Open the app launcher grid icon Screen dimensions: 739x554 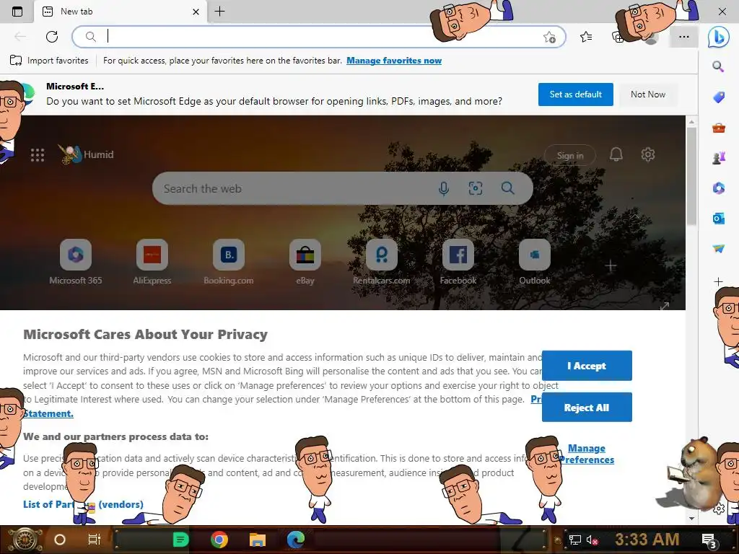point(38,155)
